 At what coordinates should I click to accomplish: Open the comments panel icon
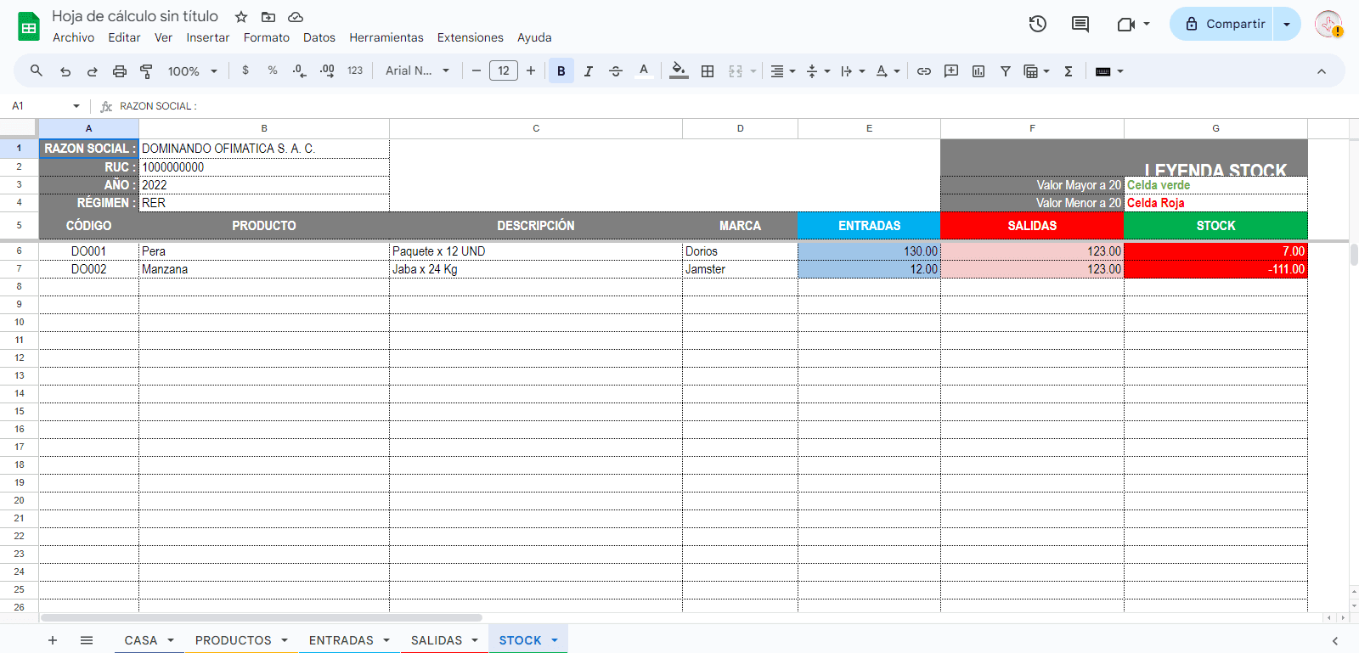click(x=1080, y=24)
